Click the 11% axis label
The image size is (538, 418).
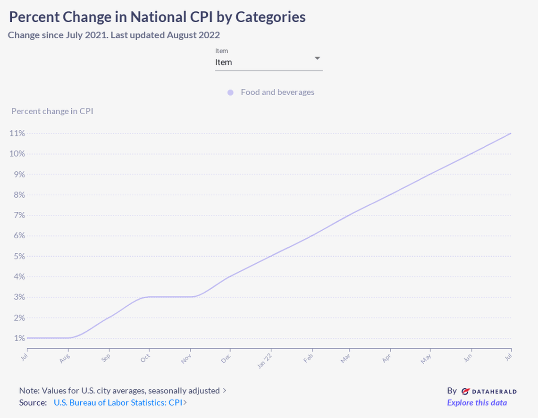[17, 133]
